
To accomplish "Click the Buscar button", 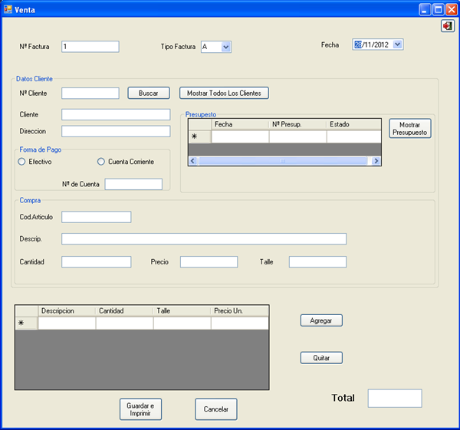I will click(148, 94).
